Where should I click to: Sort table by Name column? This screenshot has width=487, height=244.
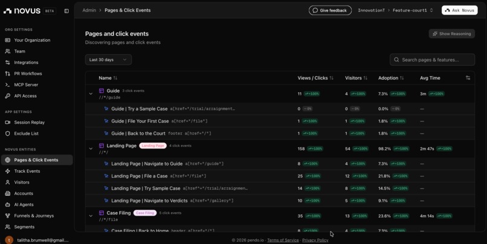[x=108, y=78]
